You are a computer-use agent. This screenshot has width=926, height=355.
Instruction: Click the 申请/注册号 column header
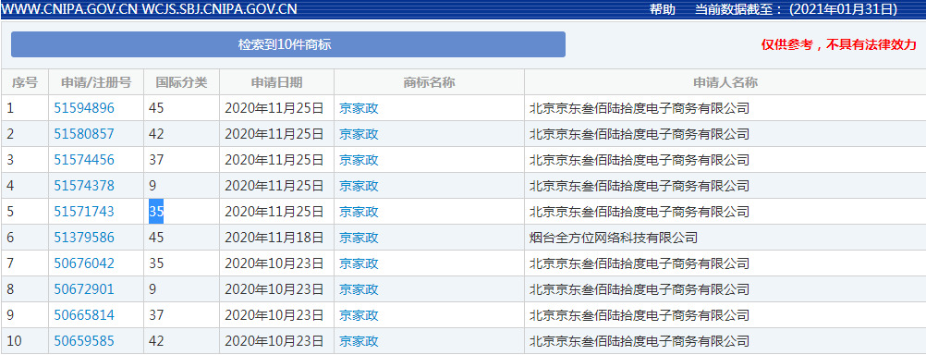(x=96, y=82)
